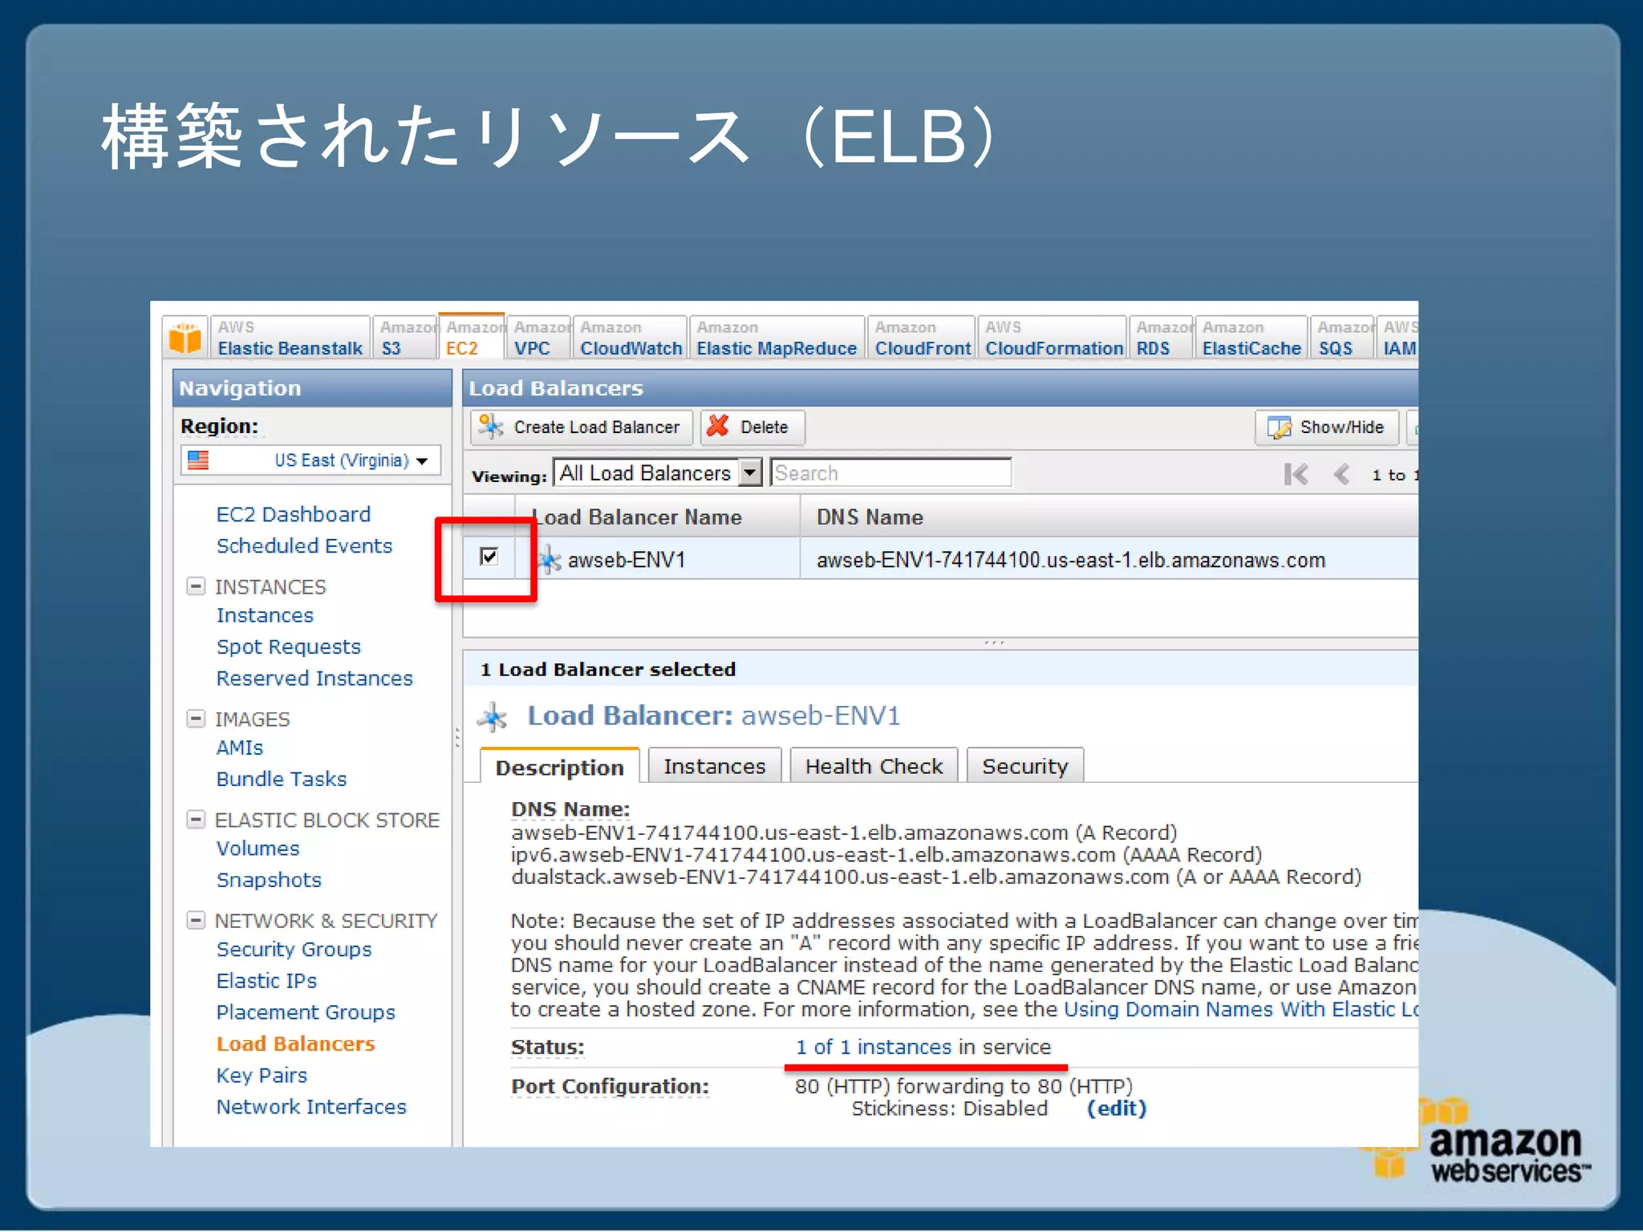Open AMIs in navigation
Screen dimensions: 1643x1232
(x=239, y=748)
